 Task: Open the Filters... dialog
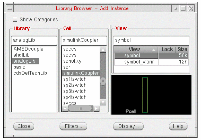[x=73, y=126]
